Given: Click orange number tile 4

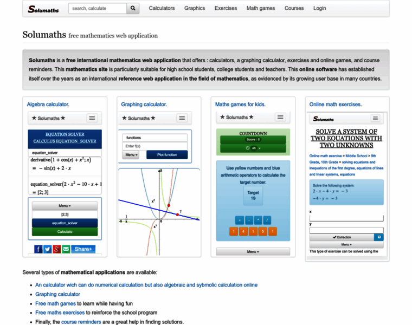Looking at the screenshot, I should tap(243, 231).
